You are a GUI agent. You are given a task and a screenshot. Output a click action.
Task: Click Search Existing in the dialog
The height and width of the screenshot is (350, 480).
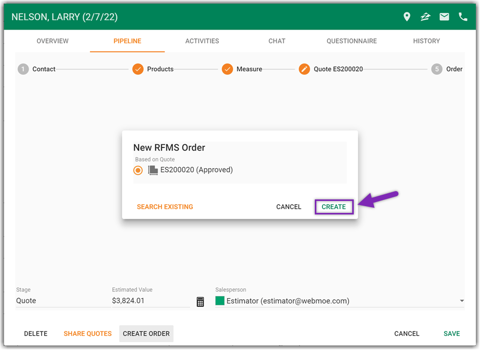point(165,207)
